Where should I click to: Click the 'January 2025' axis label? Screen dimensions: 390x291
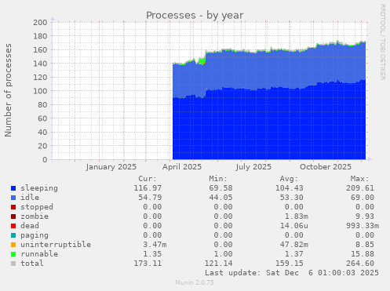[x=111, y=167]
